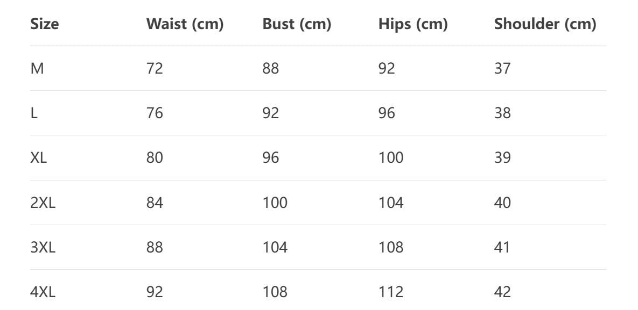Click the 3XL size row label
This screenshot has height=310, width=638.
(x=43, y=247)
